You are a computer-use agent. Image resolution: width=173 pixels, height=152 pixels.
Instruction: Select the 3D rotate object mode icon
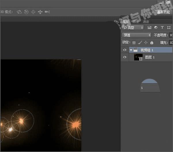tap(19, 12)
